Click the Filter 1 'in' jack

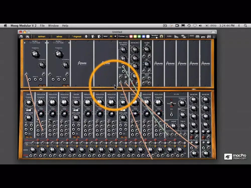click(x=26, y=74)
